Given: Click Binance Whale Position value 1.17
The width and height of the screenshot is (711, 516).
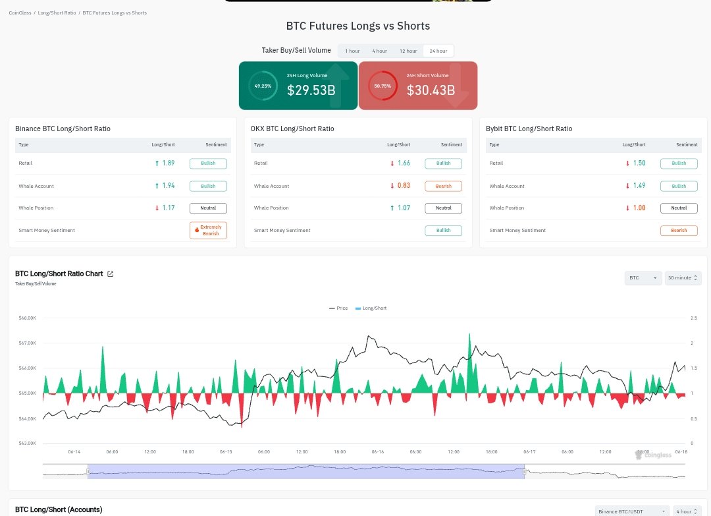Looking at the screenshot, I should click(x=169, y=208).
